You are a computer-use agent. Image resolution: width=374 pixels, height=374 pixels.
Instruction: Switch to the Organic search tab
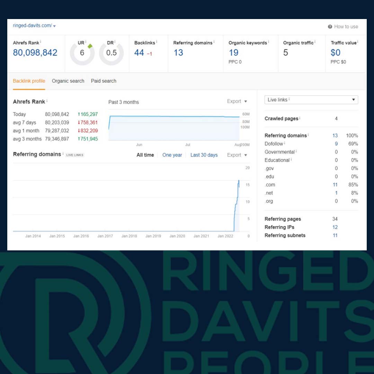(x=68, y=81)
